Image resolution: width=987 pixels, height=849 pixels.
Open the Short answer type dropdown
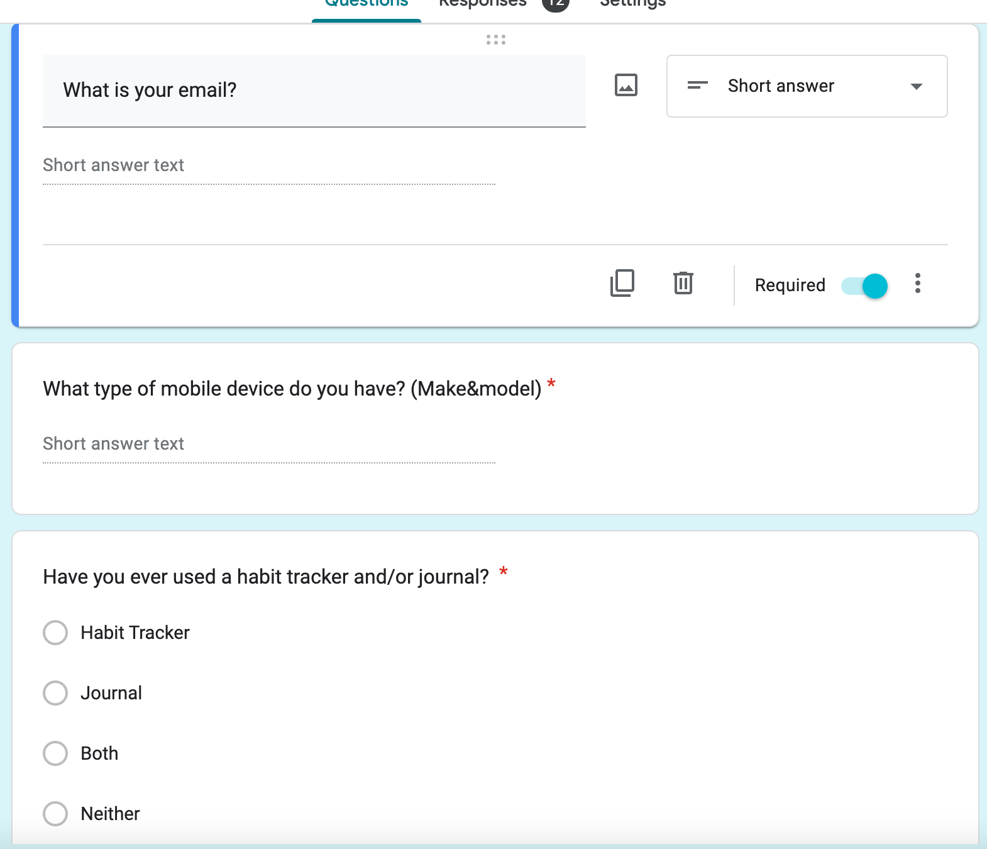click(807, 86)
